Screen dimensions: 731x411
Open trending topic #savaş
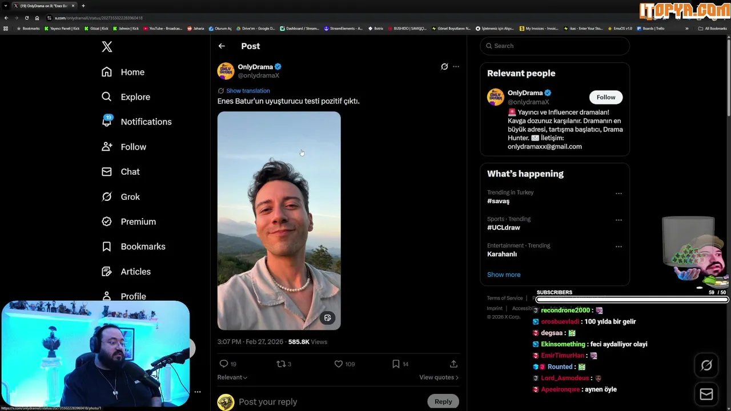point(498,202)
